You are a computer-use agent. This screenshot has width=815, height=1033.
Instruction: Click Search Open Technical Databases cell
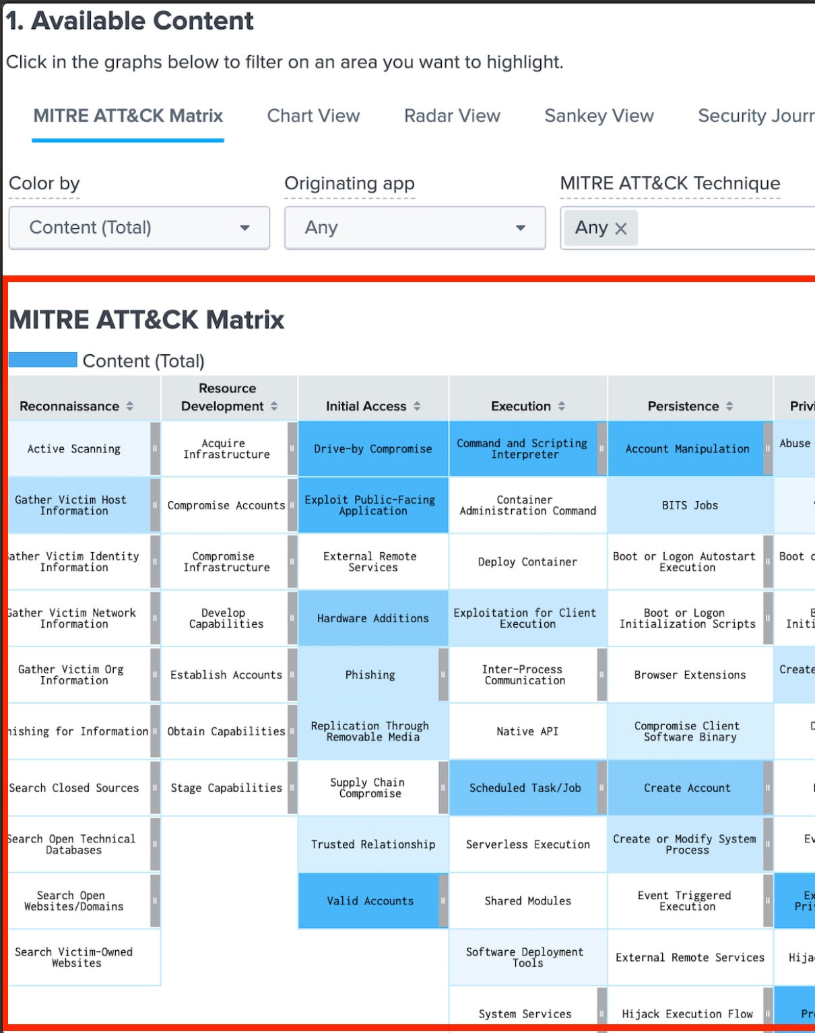coord(79,844)
